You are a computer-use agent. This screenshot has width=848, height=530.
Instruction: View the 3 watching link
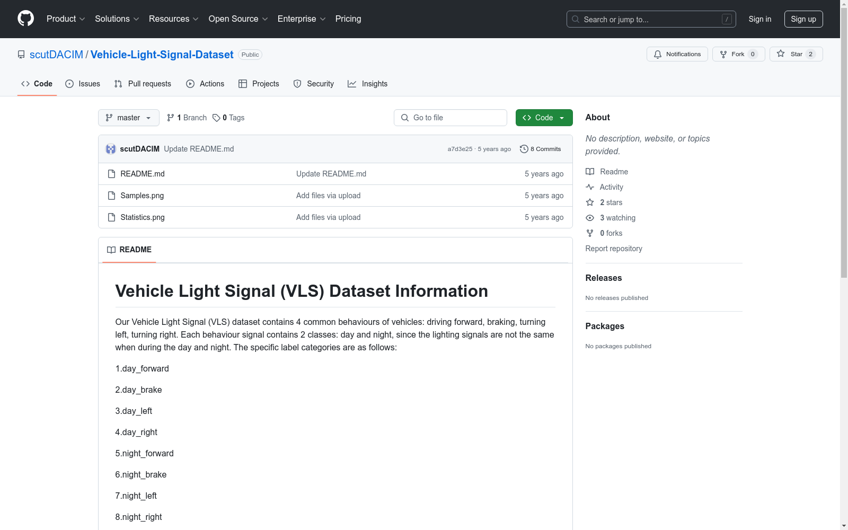611,218
